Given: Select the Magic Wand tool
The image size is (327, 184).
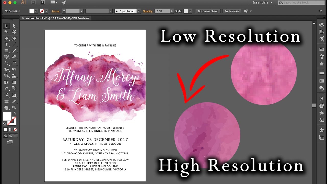Looking at the screenshot, I should pyautogui.click(x=6, y=32).
